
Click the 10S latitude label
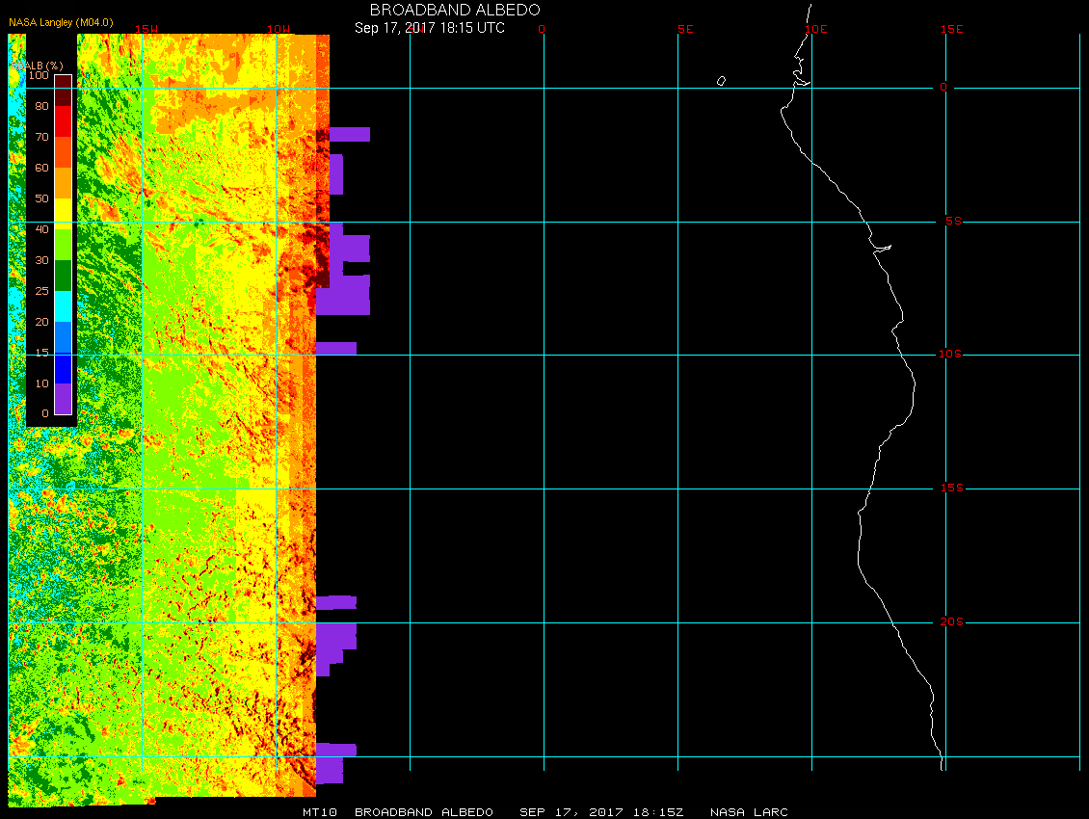[x=949, y=355]
